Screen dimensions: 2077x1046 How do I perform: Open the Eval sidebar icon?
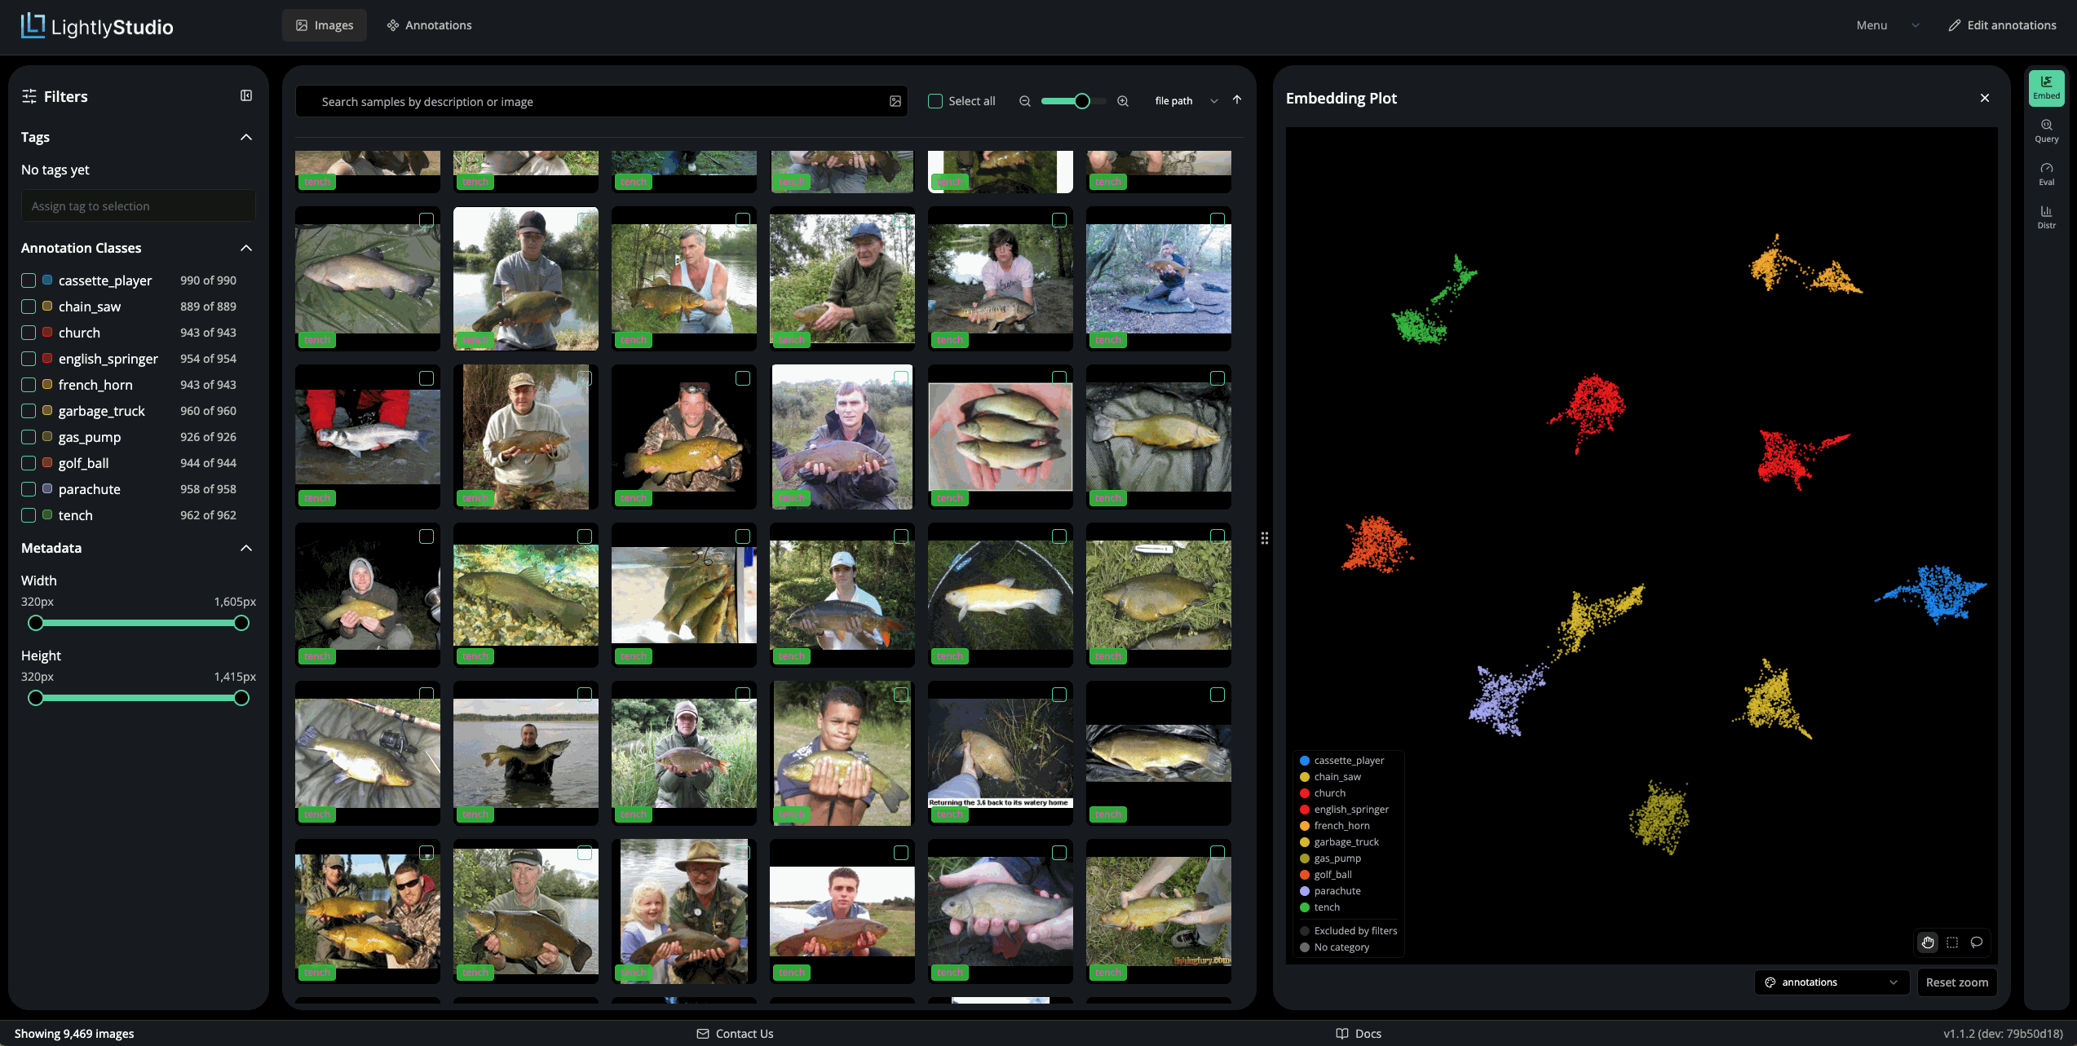pyautogui.click(x=2046, y=174)
